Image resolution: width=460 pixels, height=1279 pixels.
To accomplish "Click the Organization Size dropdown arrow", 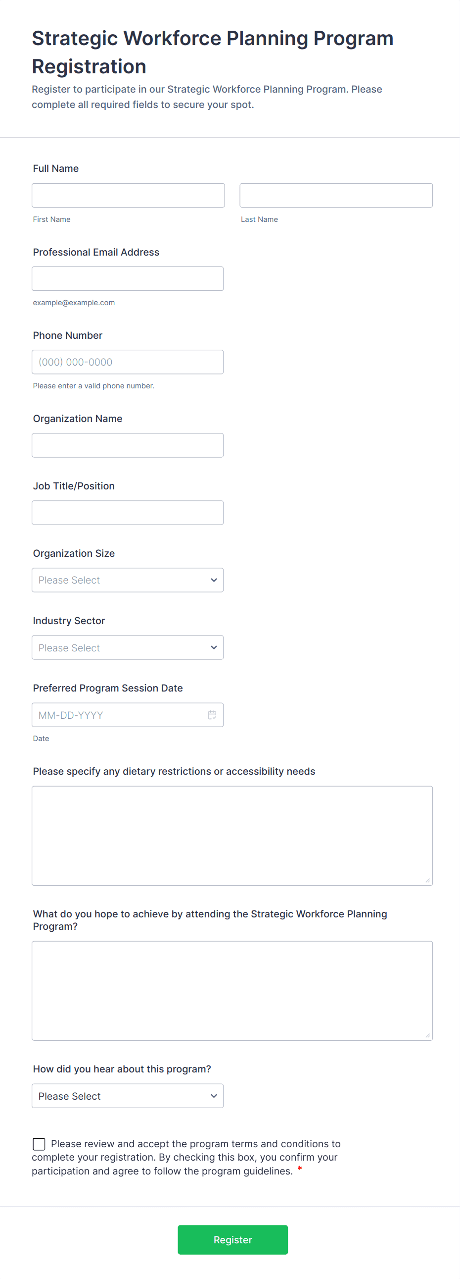I will point(214,580).
